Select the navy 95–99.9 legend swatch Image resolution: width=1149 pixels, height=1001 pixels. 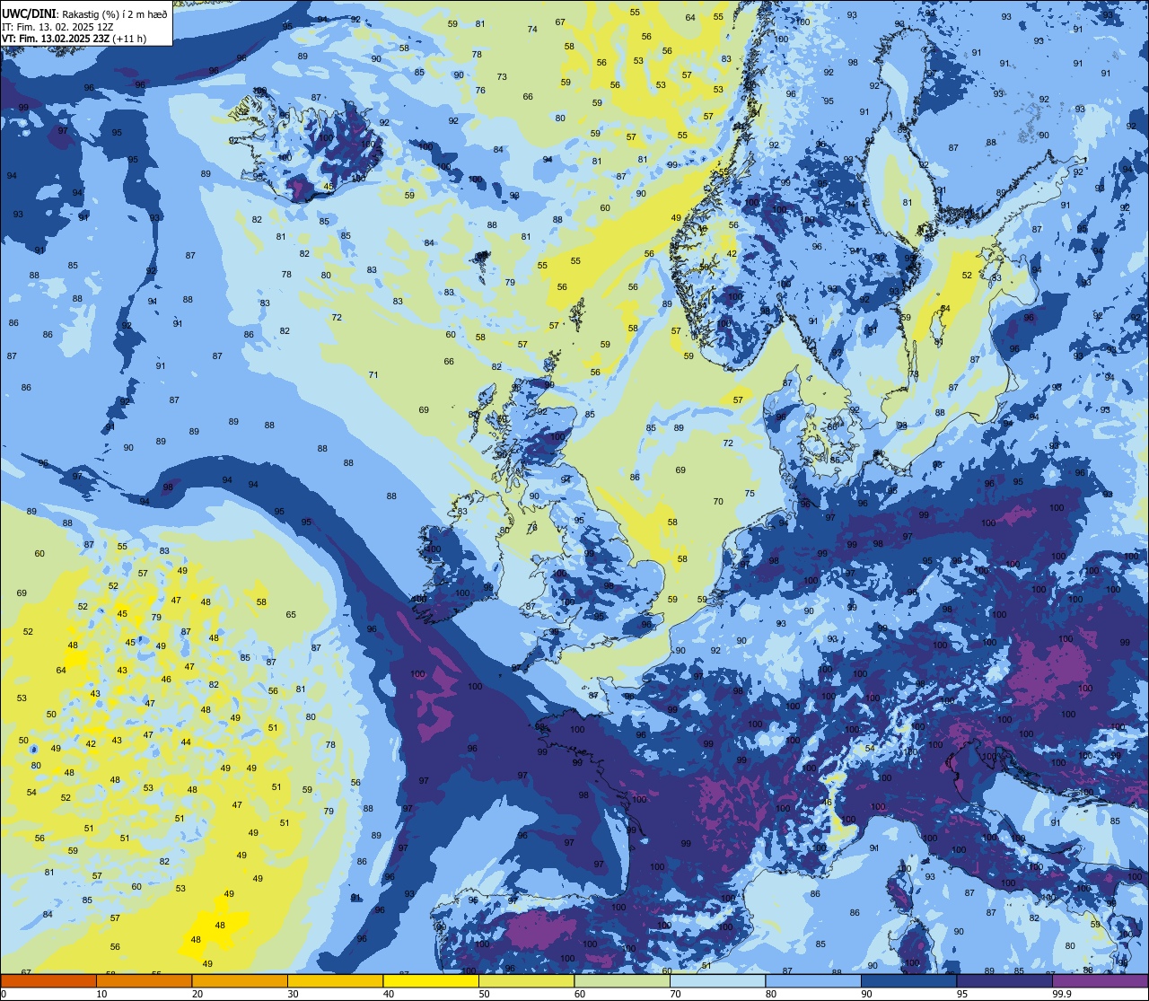point(1004,981)
